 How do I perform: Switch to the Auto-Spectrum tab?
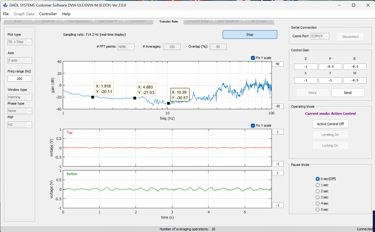click(x=229, y=22)
